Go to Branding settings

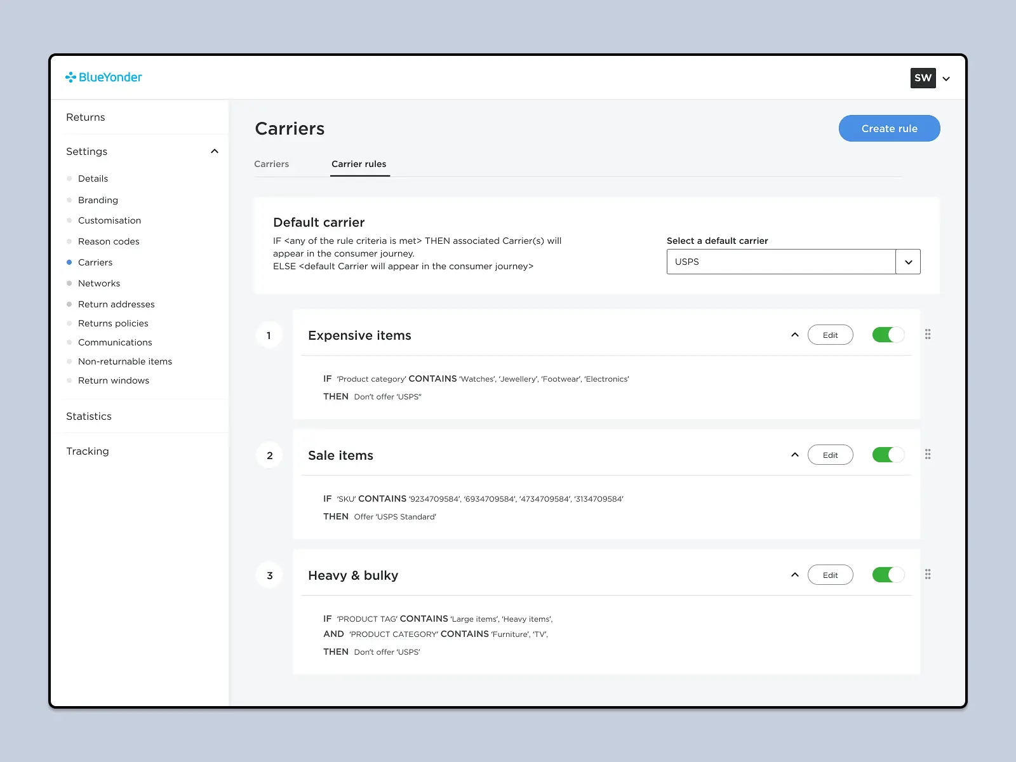tap(98, 200)
